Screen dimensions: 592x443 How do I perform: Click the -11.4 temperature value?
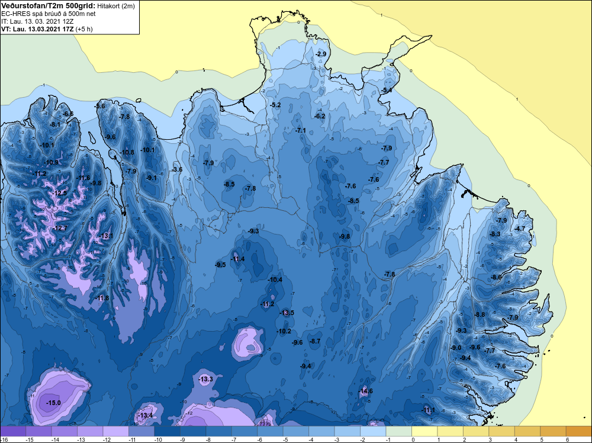(237, 259)
